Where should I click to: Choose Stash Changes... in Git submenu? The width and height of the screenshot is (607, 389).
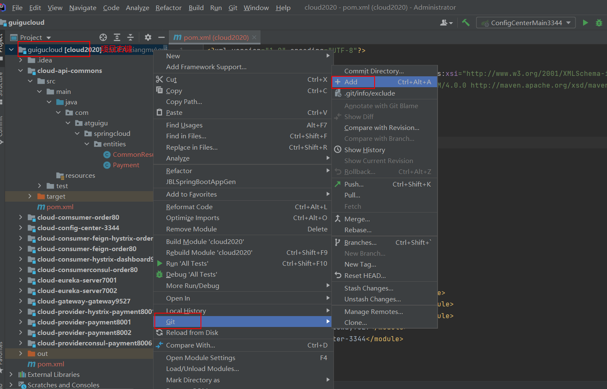(385, 288)
